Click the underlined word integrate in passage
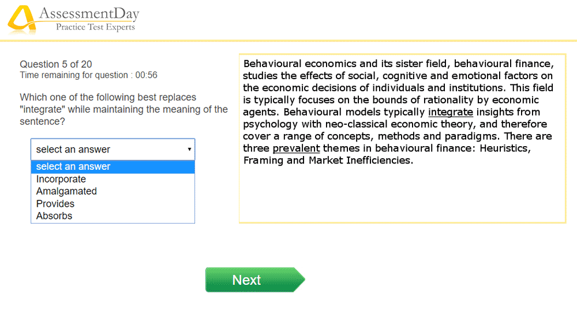This screenshot has width=577, height=320. point(451,112)
